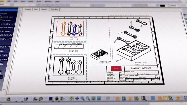Click the What's This help icon
The width and height of the screenshot is (187, 105).
pyautogui.click(x=26, y=99)
